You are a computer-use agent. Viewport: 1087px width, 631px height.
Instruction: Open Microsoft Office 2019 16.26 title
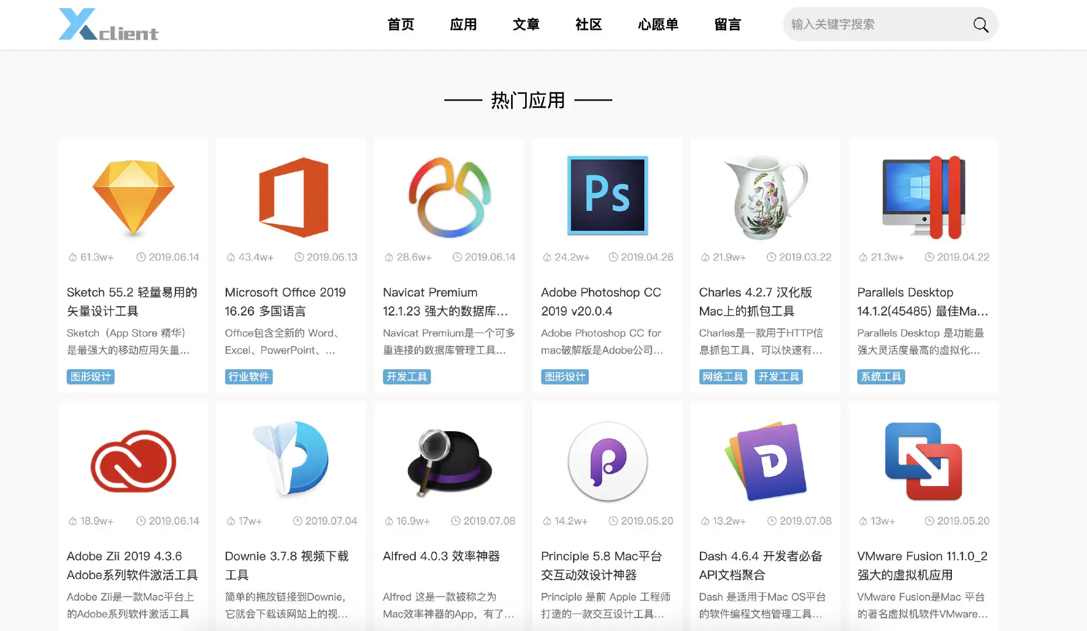point(285,301)
